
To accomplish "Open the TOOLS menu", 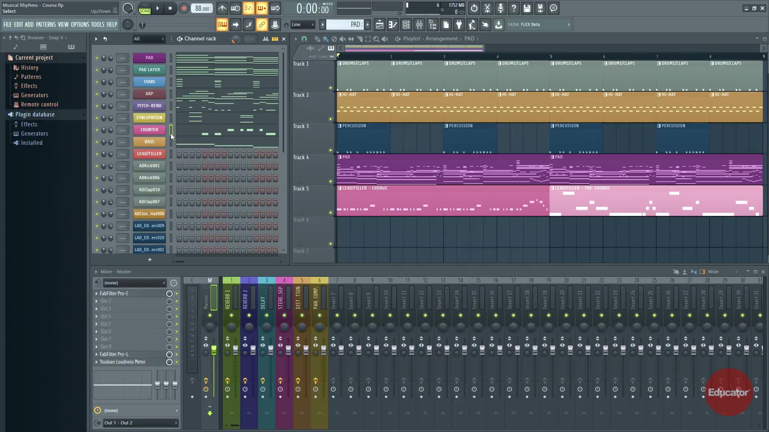I will point(97,24).
